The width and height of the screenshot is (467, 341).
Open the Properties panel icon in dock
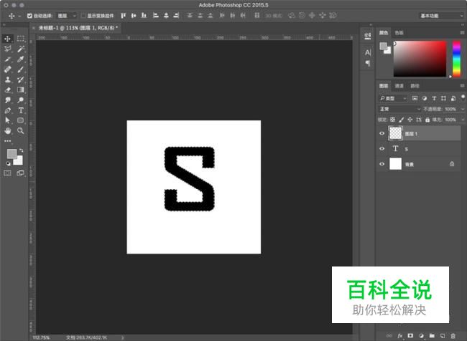click(368, 37)
